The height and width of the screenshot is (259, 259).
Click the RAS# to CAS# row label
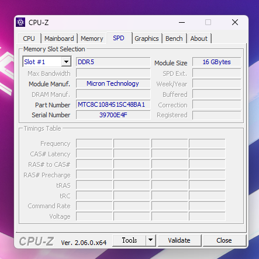tap(49, 164)
